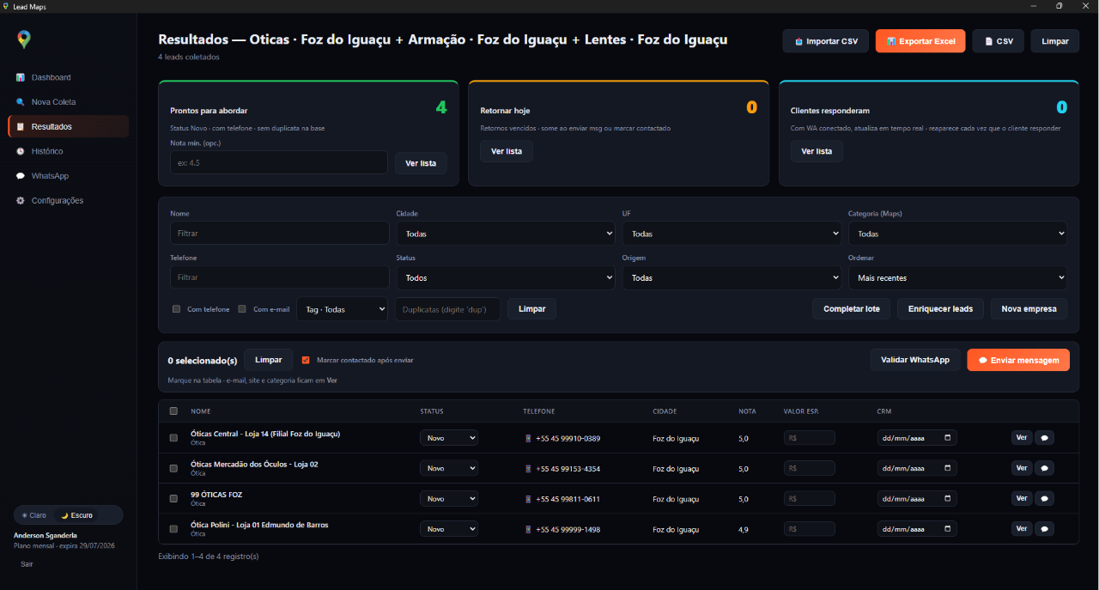
Task: Open the chat bubble button for Óticas Mercadão dos Óculos
Action: pyautogui.click(x=1044, y=468)
